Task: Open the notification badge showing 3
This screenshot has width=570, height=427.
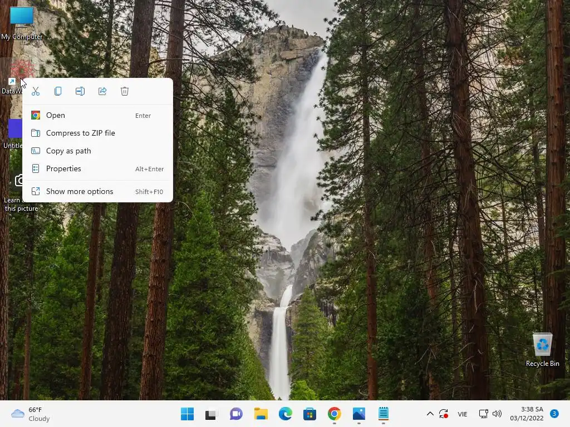Action: (554, 414)
